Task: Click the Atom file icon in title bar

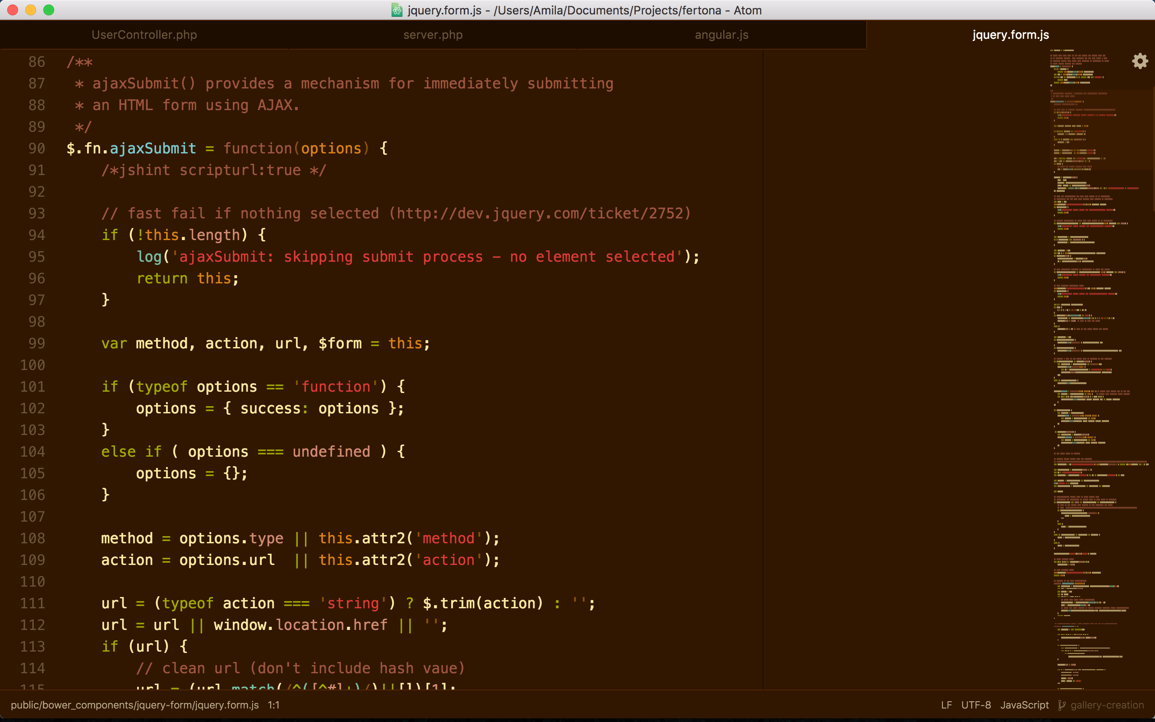Action: tap(397, 10)
